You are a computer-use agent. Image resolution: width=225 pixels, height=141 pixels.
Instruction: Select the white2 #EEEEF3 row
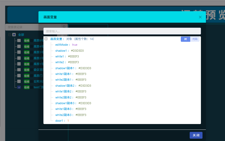67,62
